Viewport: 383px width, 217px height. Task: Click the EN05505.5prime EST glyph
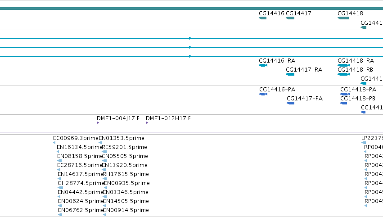[x=104, y=161]
